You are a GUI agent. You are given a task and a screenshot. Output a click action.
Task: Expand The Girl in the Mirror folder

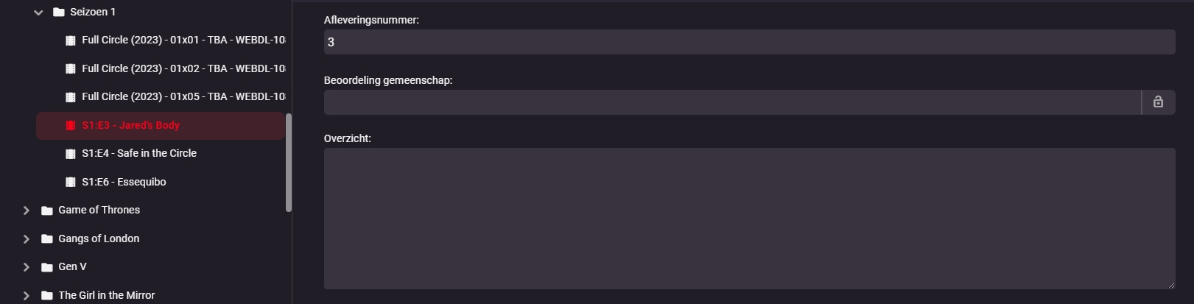(27, 295)
